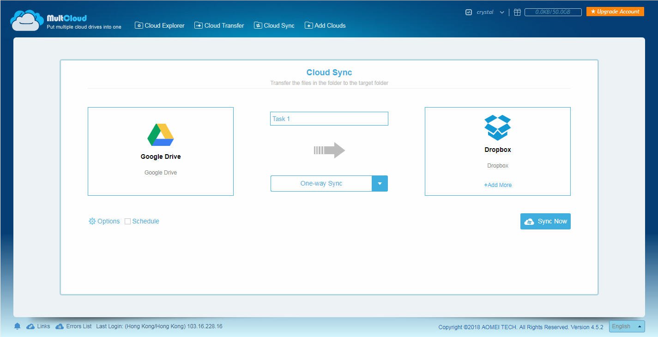The image size is (658, 337).
Task: Click the sync direction arrow graphic
Action: pyautogui.click(x=329, y=150)
